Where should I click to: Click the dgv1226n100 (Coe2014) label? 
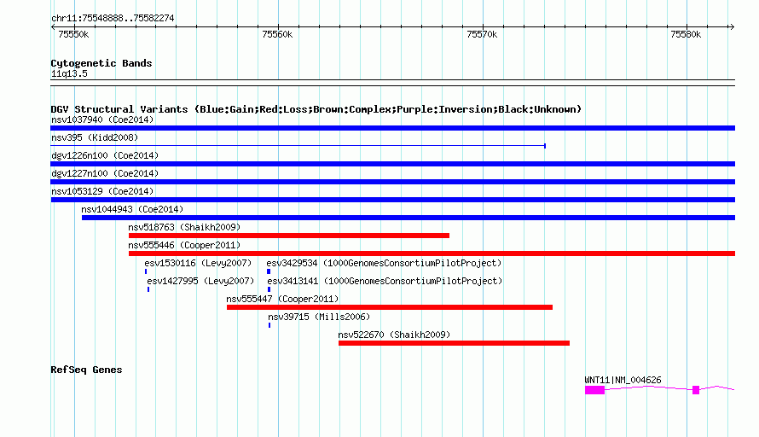tap(105, 155)
